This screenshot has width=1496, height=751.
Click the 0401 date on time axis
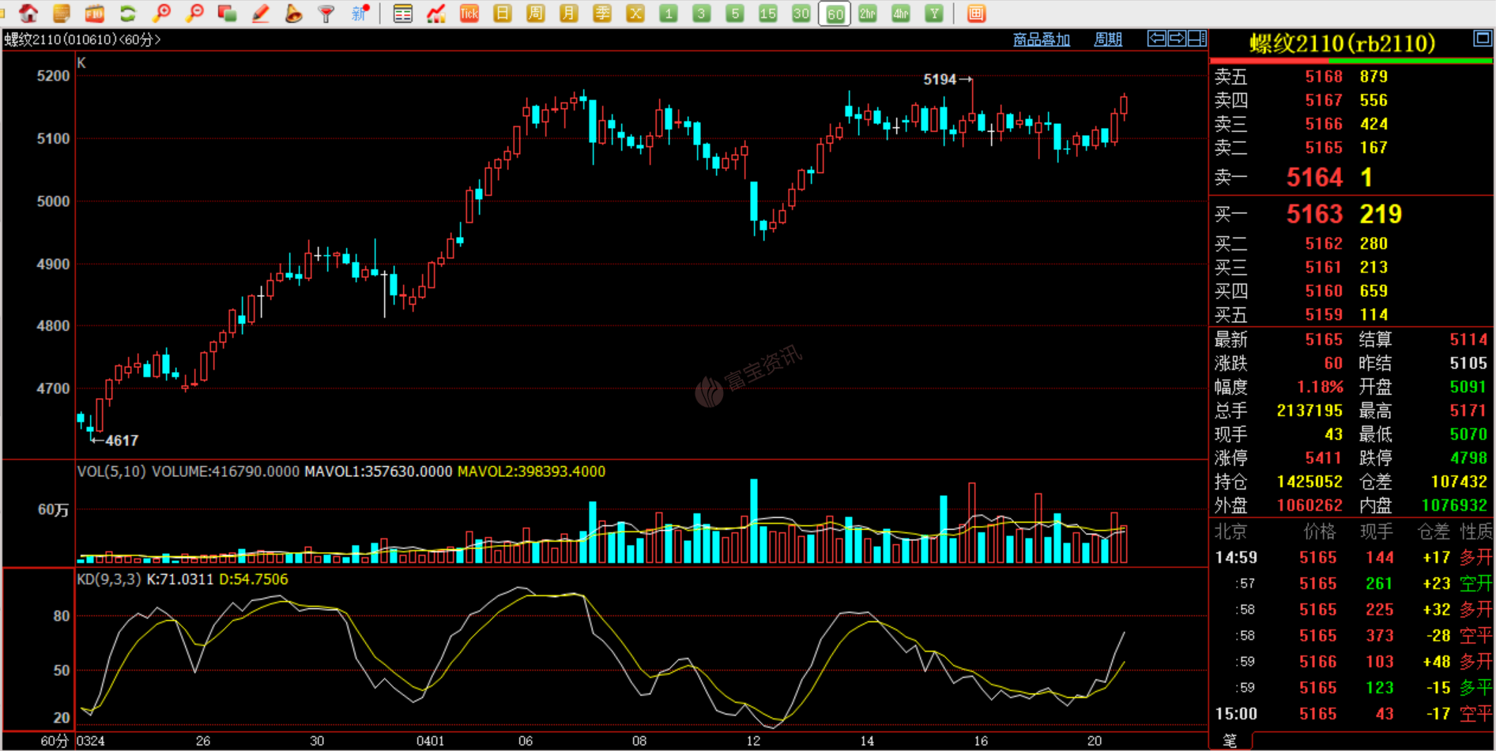click(430, 741)
